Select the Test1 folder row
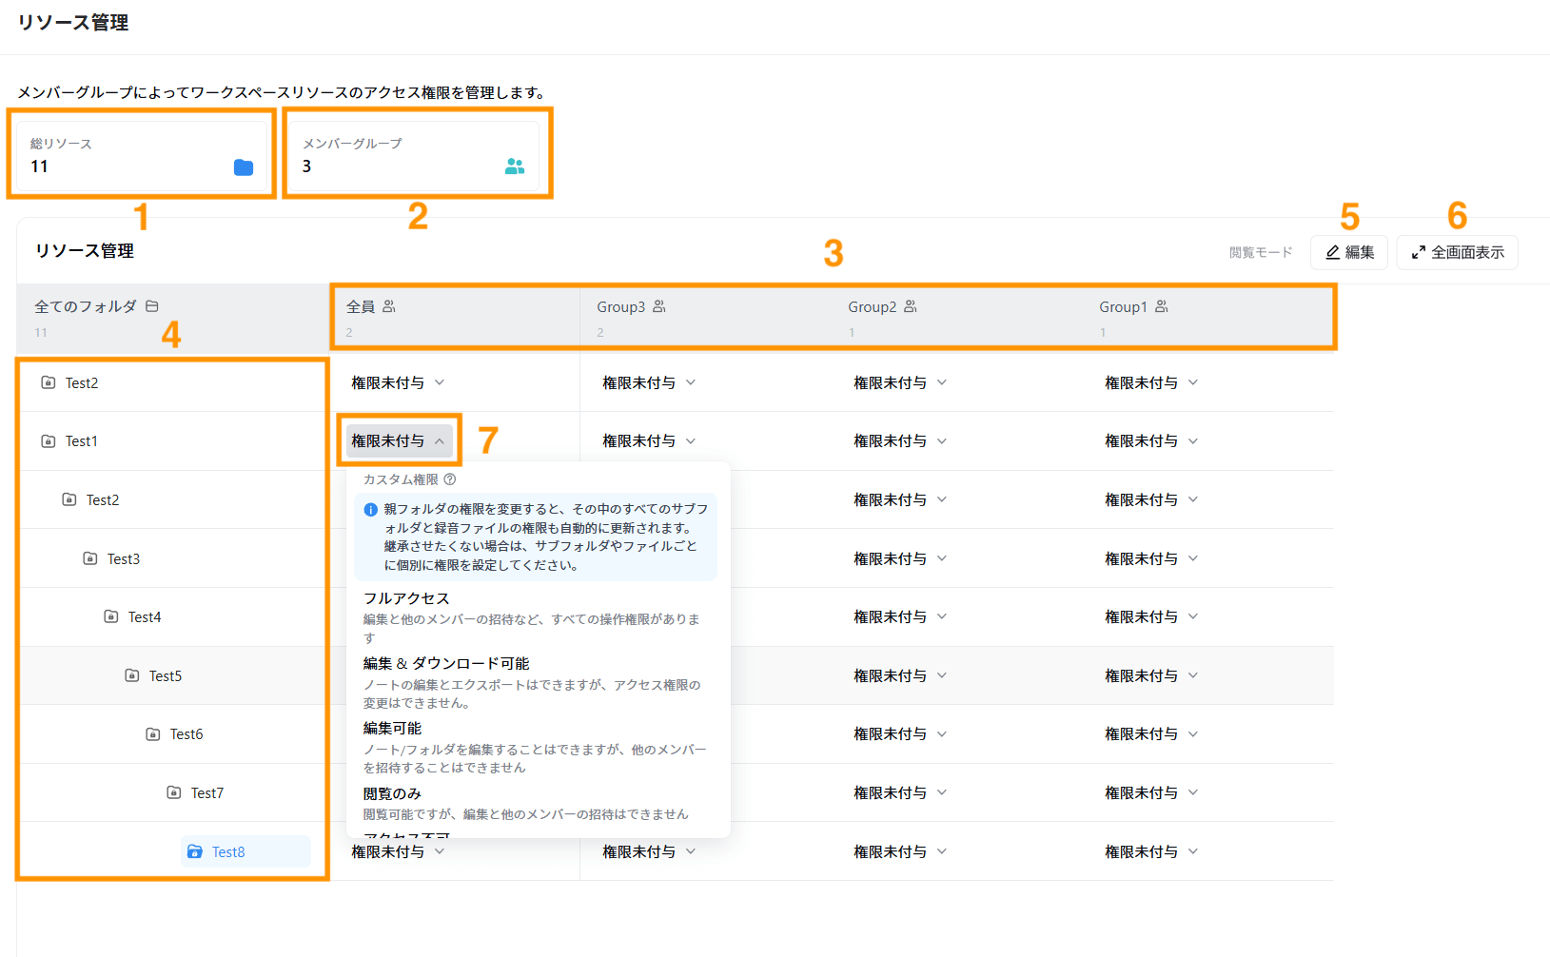Image resolution: width=1550 pixels, height=957 pixels. [x=172, y=441]
